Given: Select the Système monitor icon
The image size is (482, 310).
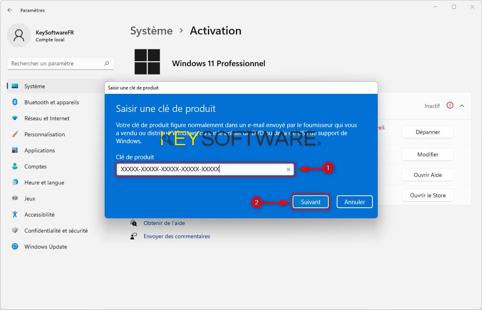Looking at the screenshot, I should (x=15, y=86).
